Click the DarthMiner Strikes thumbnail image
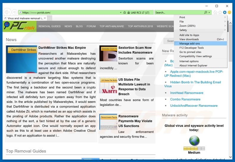This screenshot has height=162, width=235. pyautogui.click(x=21, y=59)
